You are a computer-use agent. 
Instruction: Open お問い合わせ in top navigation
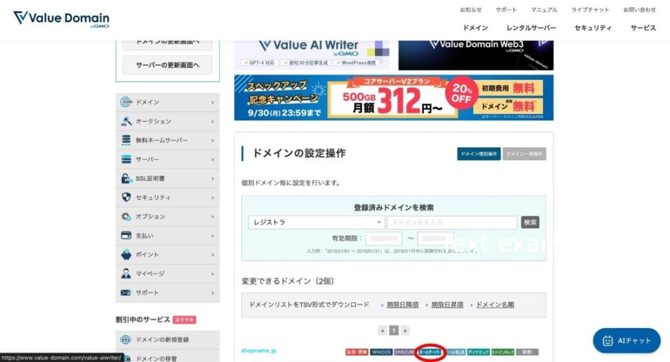coord(639,10)
